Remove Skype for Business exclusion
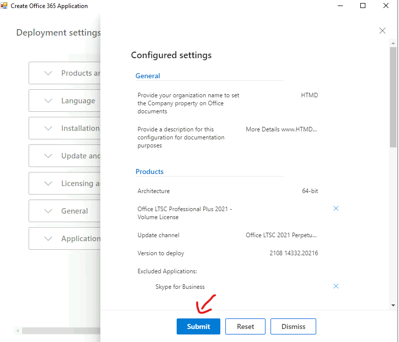Image resolution: width=399 pixels, height=342 pixels. [x=336, y=286]
